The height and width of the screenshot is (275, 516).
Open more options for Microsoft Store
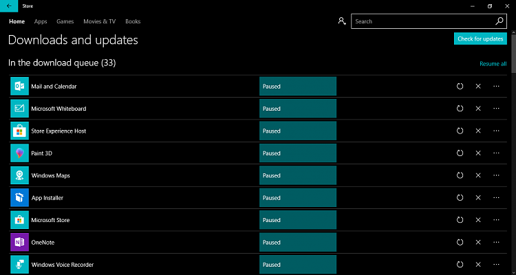[x=496, y=220]
